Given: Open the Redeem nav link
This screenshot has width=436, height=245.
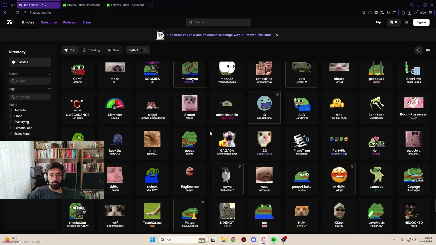Looking at the screenshot, I should click(x=69, y=22).
